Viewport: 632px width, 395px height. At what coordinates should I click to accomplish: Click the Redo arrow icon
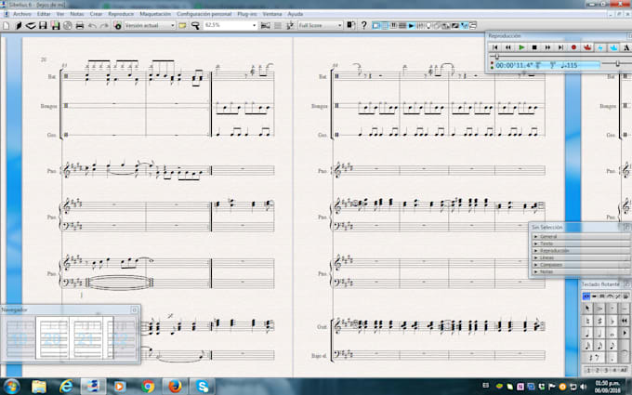coord(104,25)
